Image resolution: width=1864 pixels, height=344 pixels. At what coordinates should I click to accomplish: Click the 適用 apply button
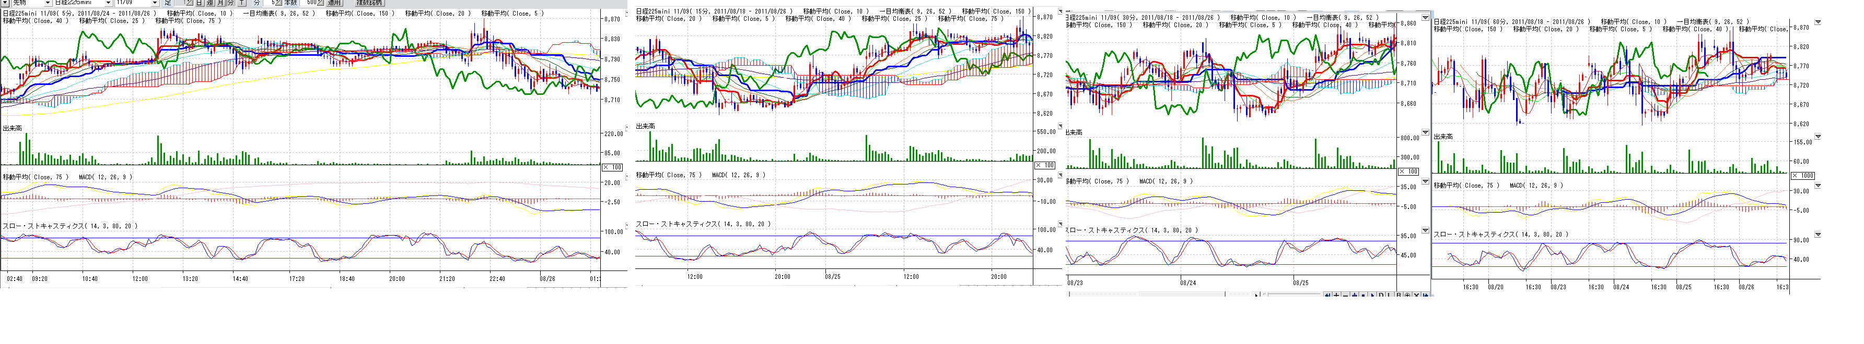(334, 4)
